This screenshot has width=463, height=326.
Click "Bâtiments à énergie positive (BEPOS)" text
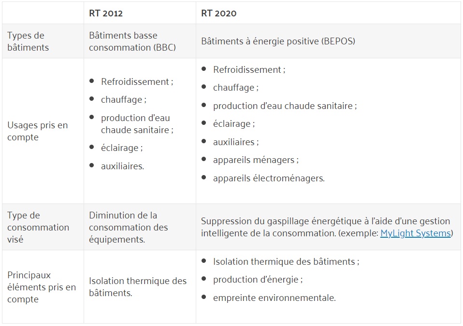coord(278,41)
